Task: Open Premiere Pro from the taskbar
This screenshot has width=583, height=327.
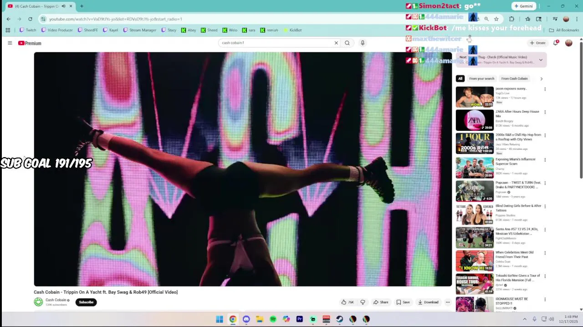Action: coord(300,319)
